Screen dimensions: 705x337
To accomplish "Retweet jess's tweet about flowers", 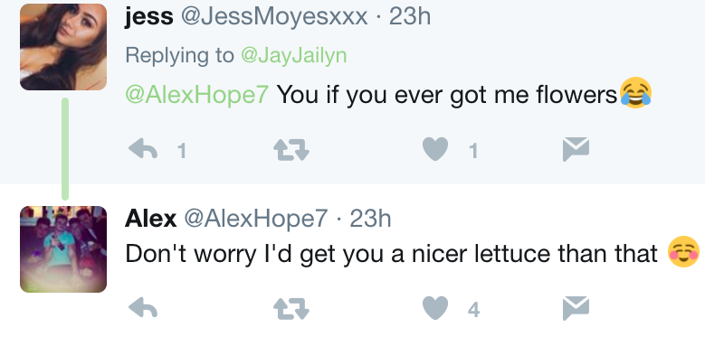I will pyautogui.click(x=291, y=149).
